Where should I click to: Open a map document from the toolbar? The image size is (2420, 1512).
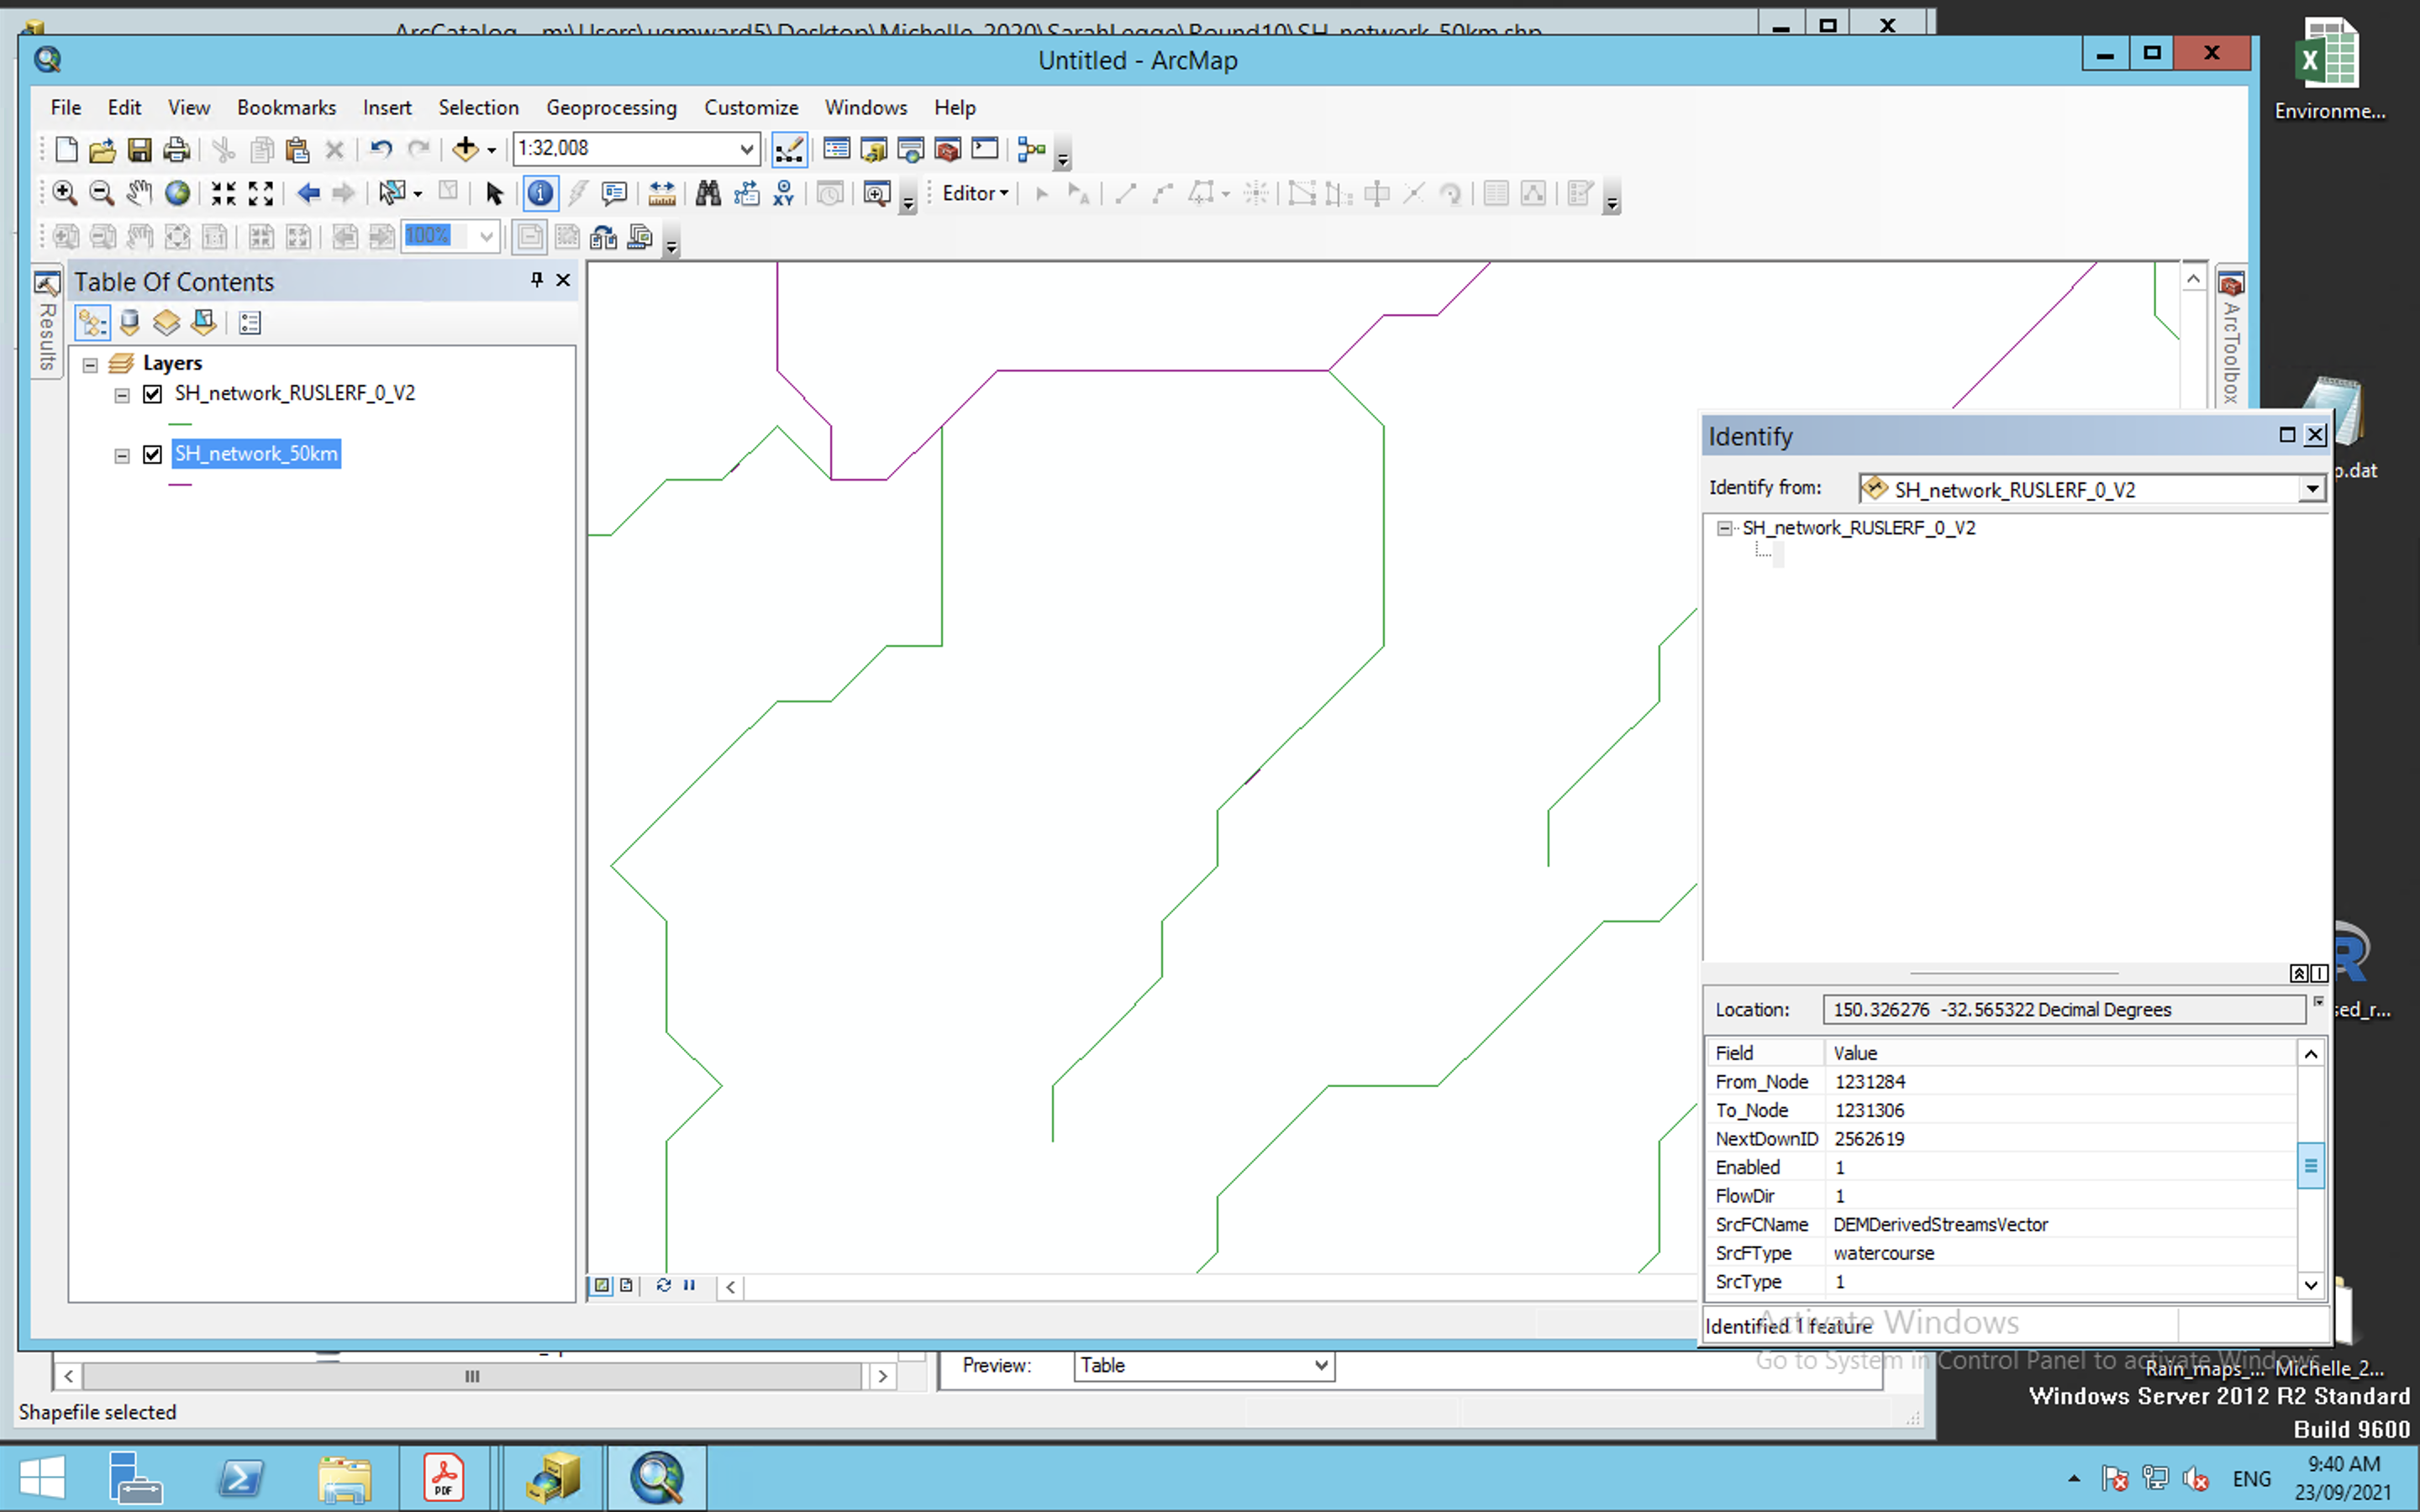click(102, 150)
